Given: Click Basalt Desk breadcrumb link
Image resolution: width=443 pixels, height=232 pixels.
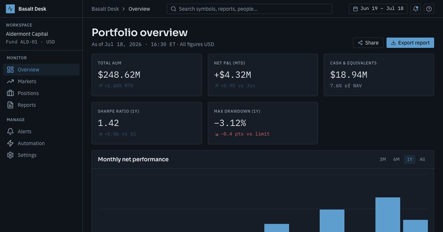Looking at the screenshot, I should tap(105, 9).
